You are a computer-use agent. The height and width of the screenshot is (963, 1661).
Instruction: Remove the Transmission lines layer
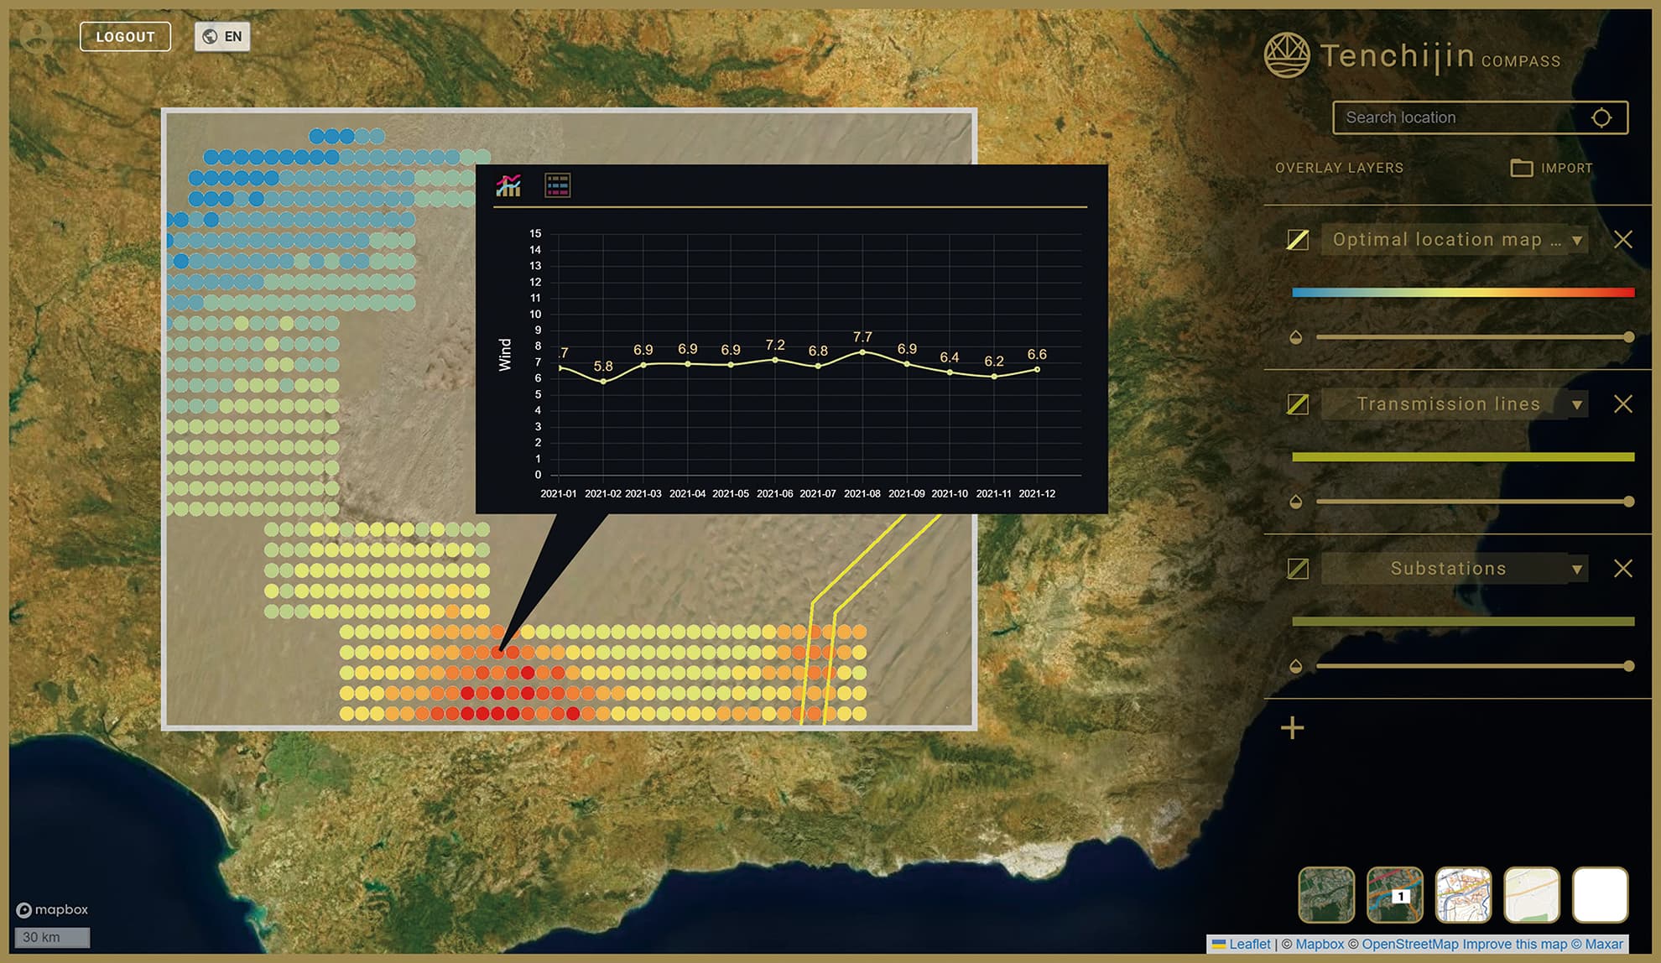pyautogui.click(x=1622, y=404)
